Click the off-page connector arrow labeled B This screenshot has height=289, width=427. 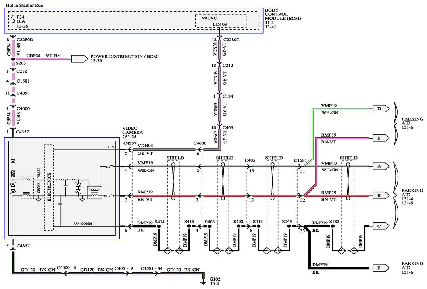(381, 195)
